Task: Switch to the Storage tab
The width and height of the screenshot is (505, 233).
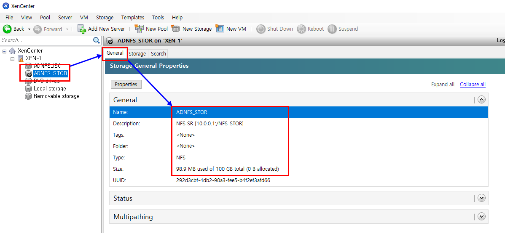Action: tap(137, 54)
